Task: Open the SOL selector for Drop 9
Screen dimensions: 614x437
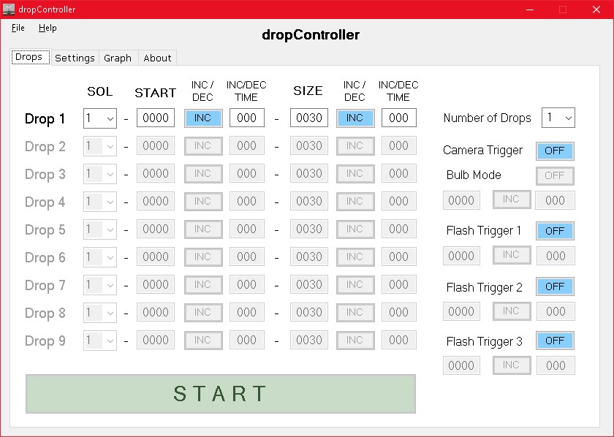Action: (99, 340)
